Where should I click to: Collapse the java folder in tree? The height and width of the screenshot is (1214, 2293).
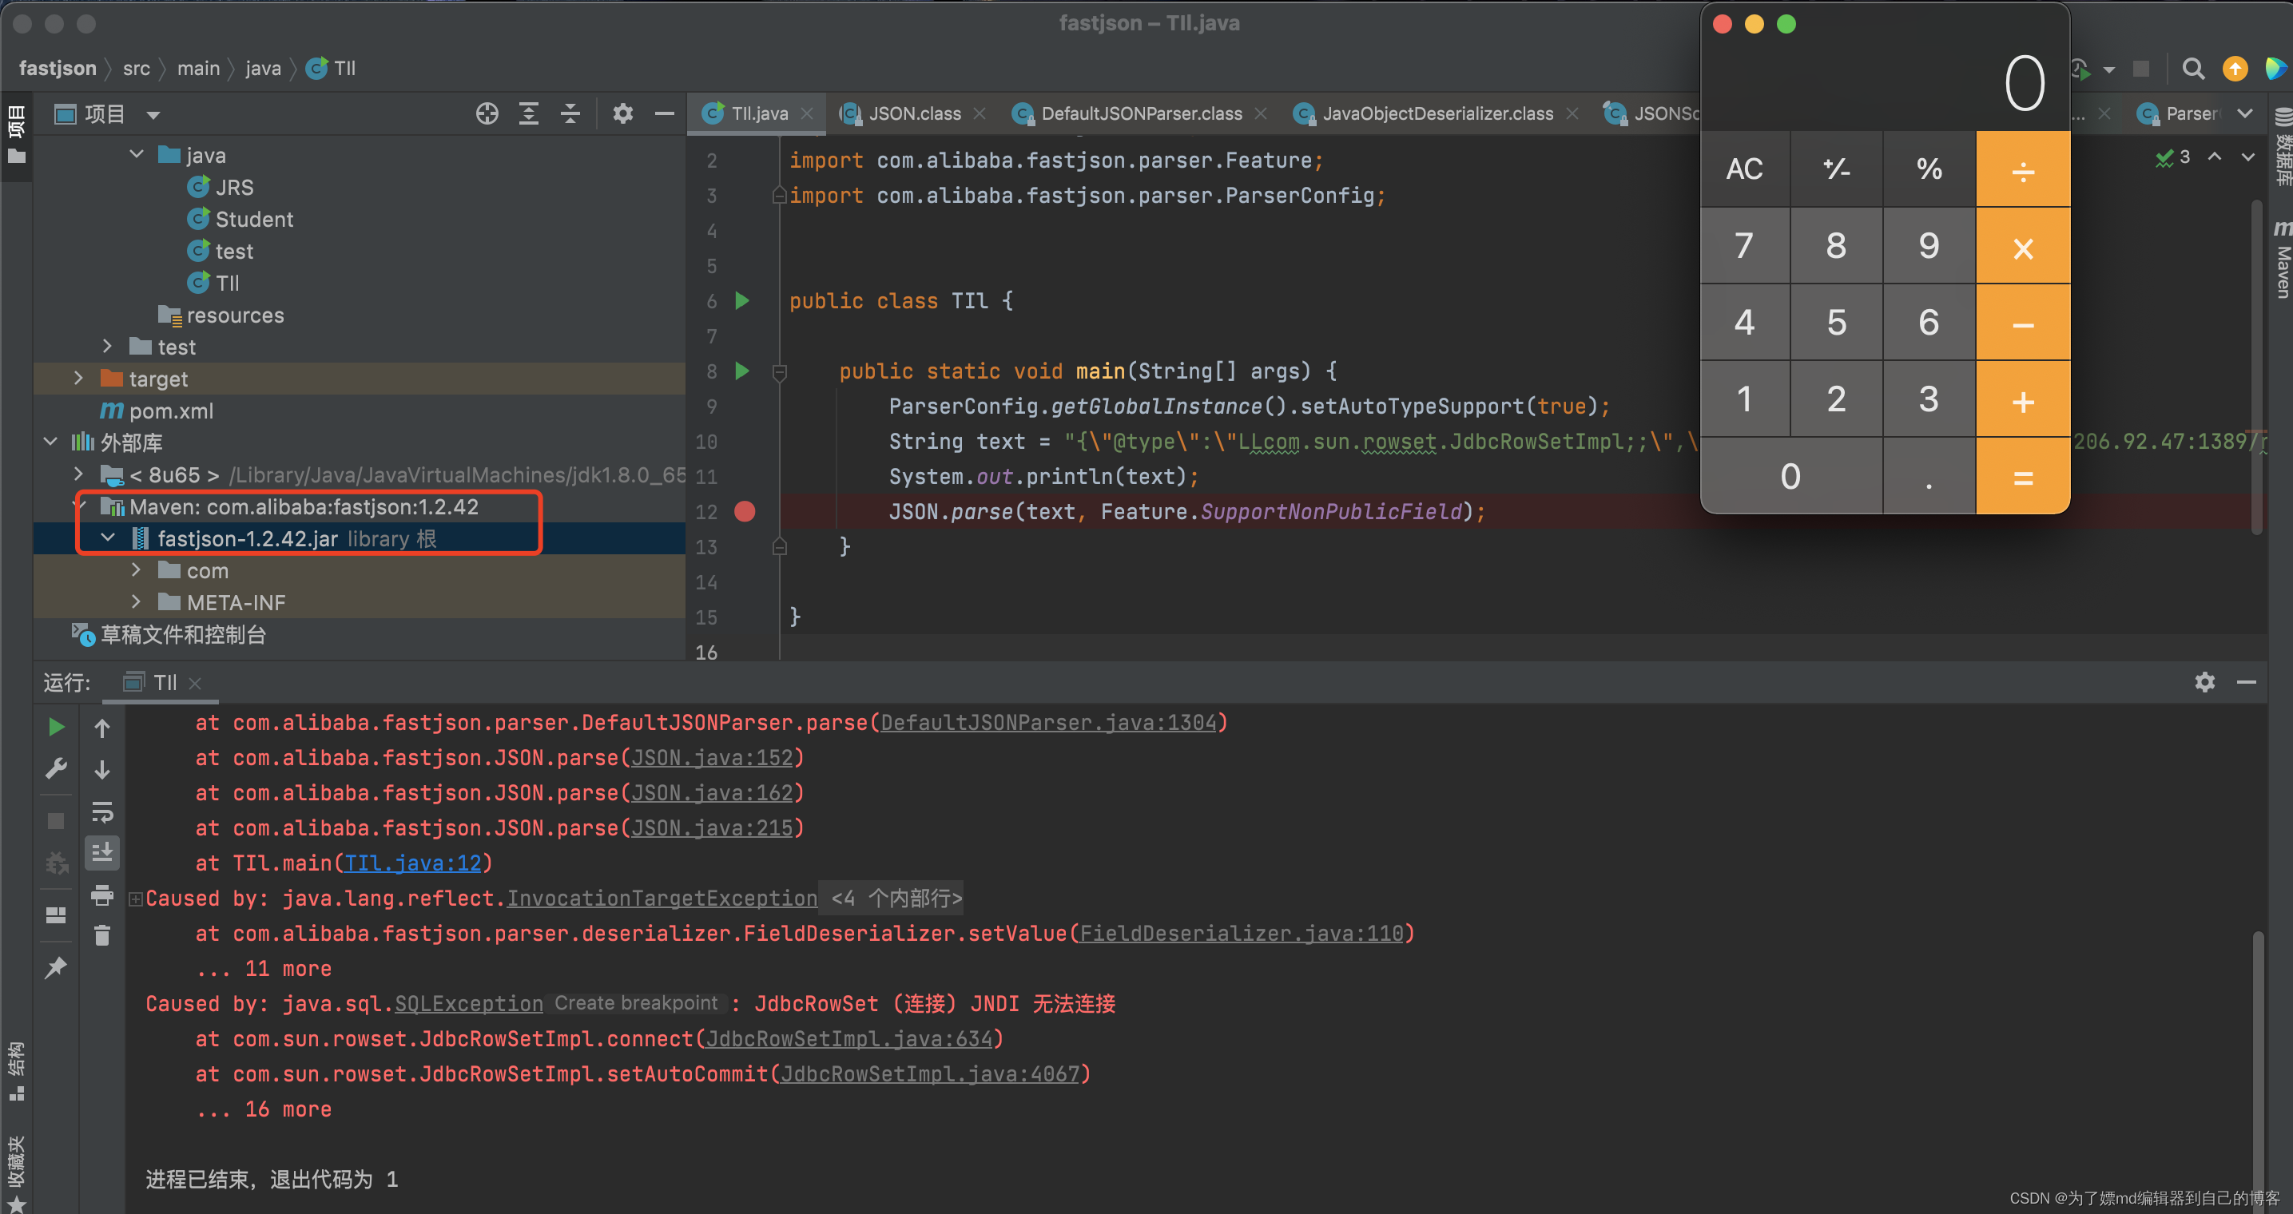pyautogui.click(x=136, y=154)
